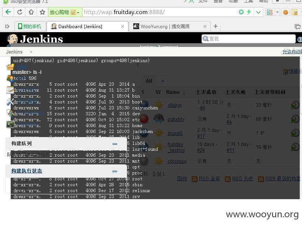The image size is (302, 225).
Task: Open the help icon next to search box
Action: coord(300,39)
